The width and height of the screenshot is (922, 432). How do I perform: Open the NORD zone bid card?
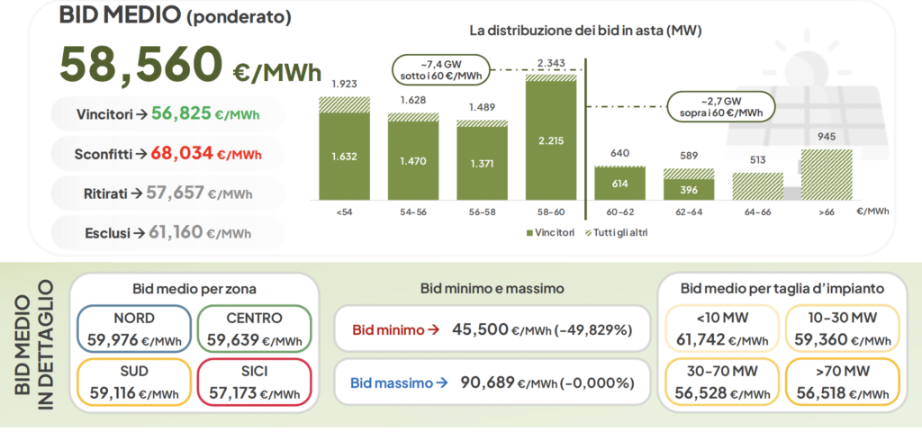[x=133, y=329]
